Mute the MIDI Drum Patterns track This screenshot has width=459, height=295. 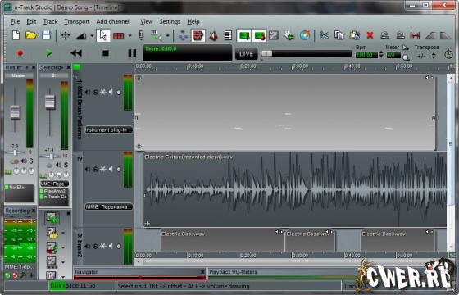88,92
